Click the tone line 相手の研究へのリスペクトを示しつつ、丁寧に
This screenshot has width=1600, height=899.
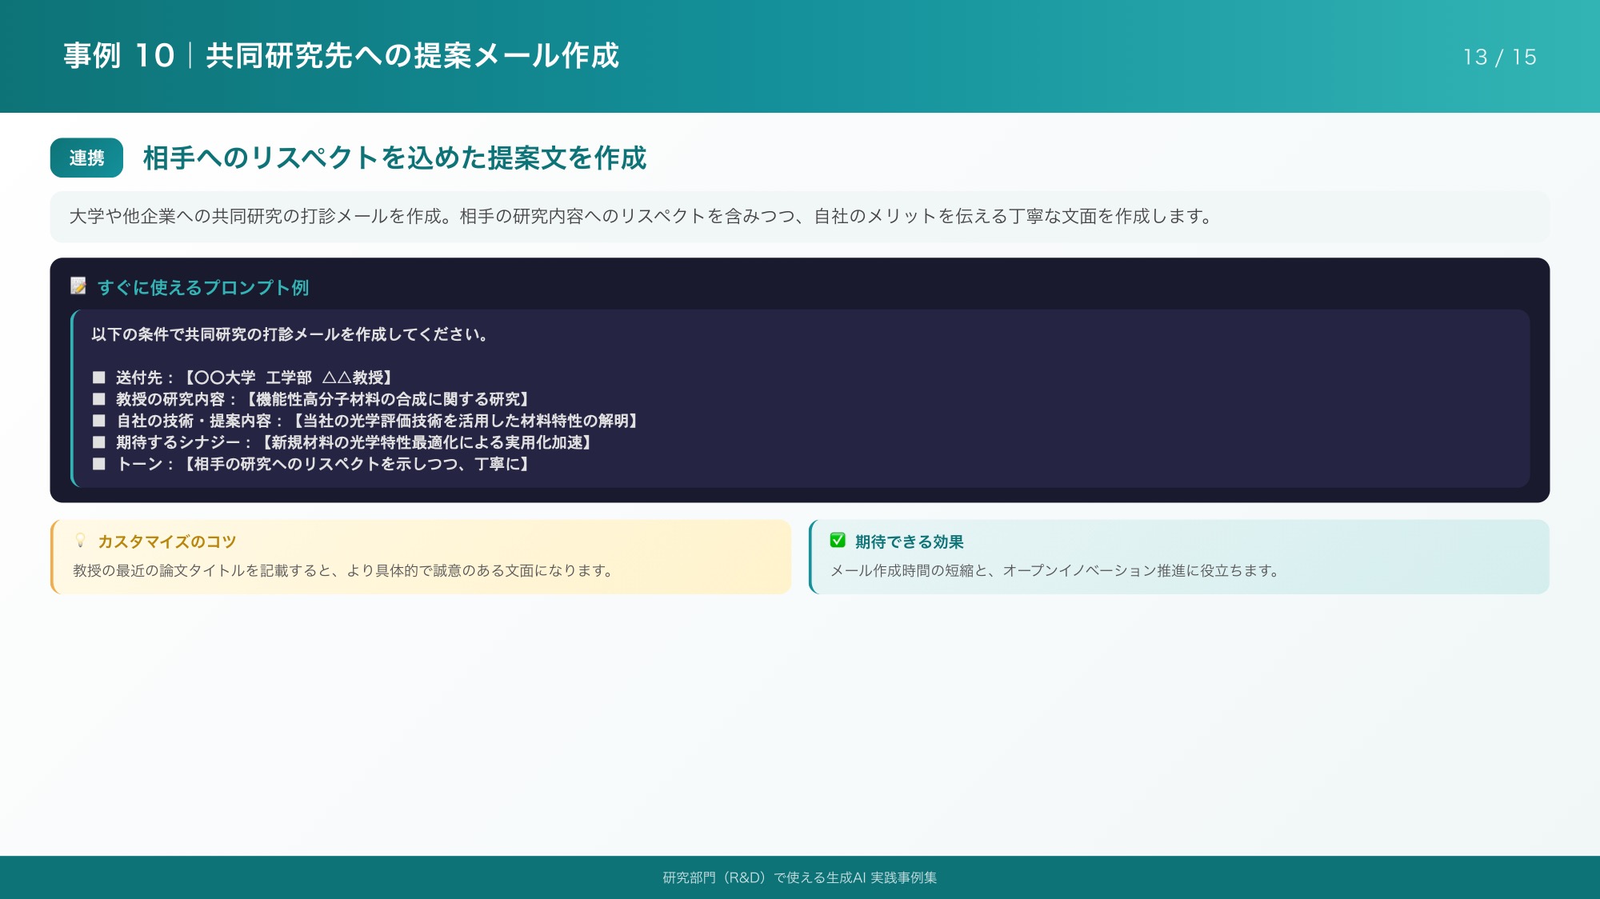point(323,464)
